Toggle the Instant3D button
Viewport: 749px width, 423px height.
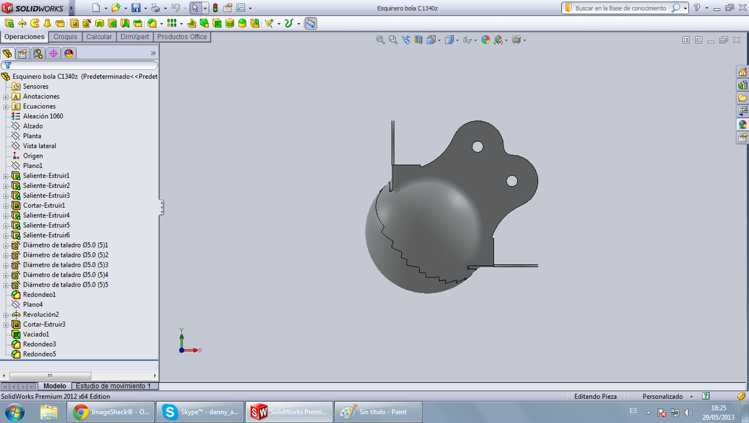tap(310, 23)
